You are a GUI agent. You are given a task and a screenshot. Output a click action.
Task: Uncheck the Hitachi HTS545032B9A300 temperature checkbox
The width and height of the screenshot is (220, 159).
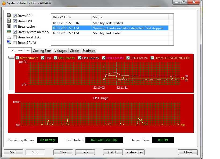[152, 58]
